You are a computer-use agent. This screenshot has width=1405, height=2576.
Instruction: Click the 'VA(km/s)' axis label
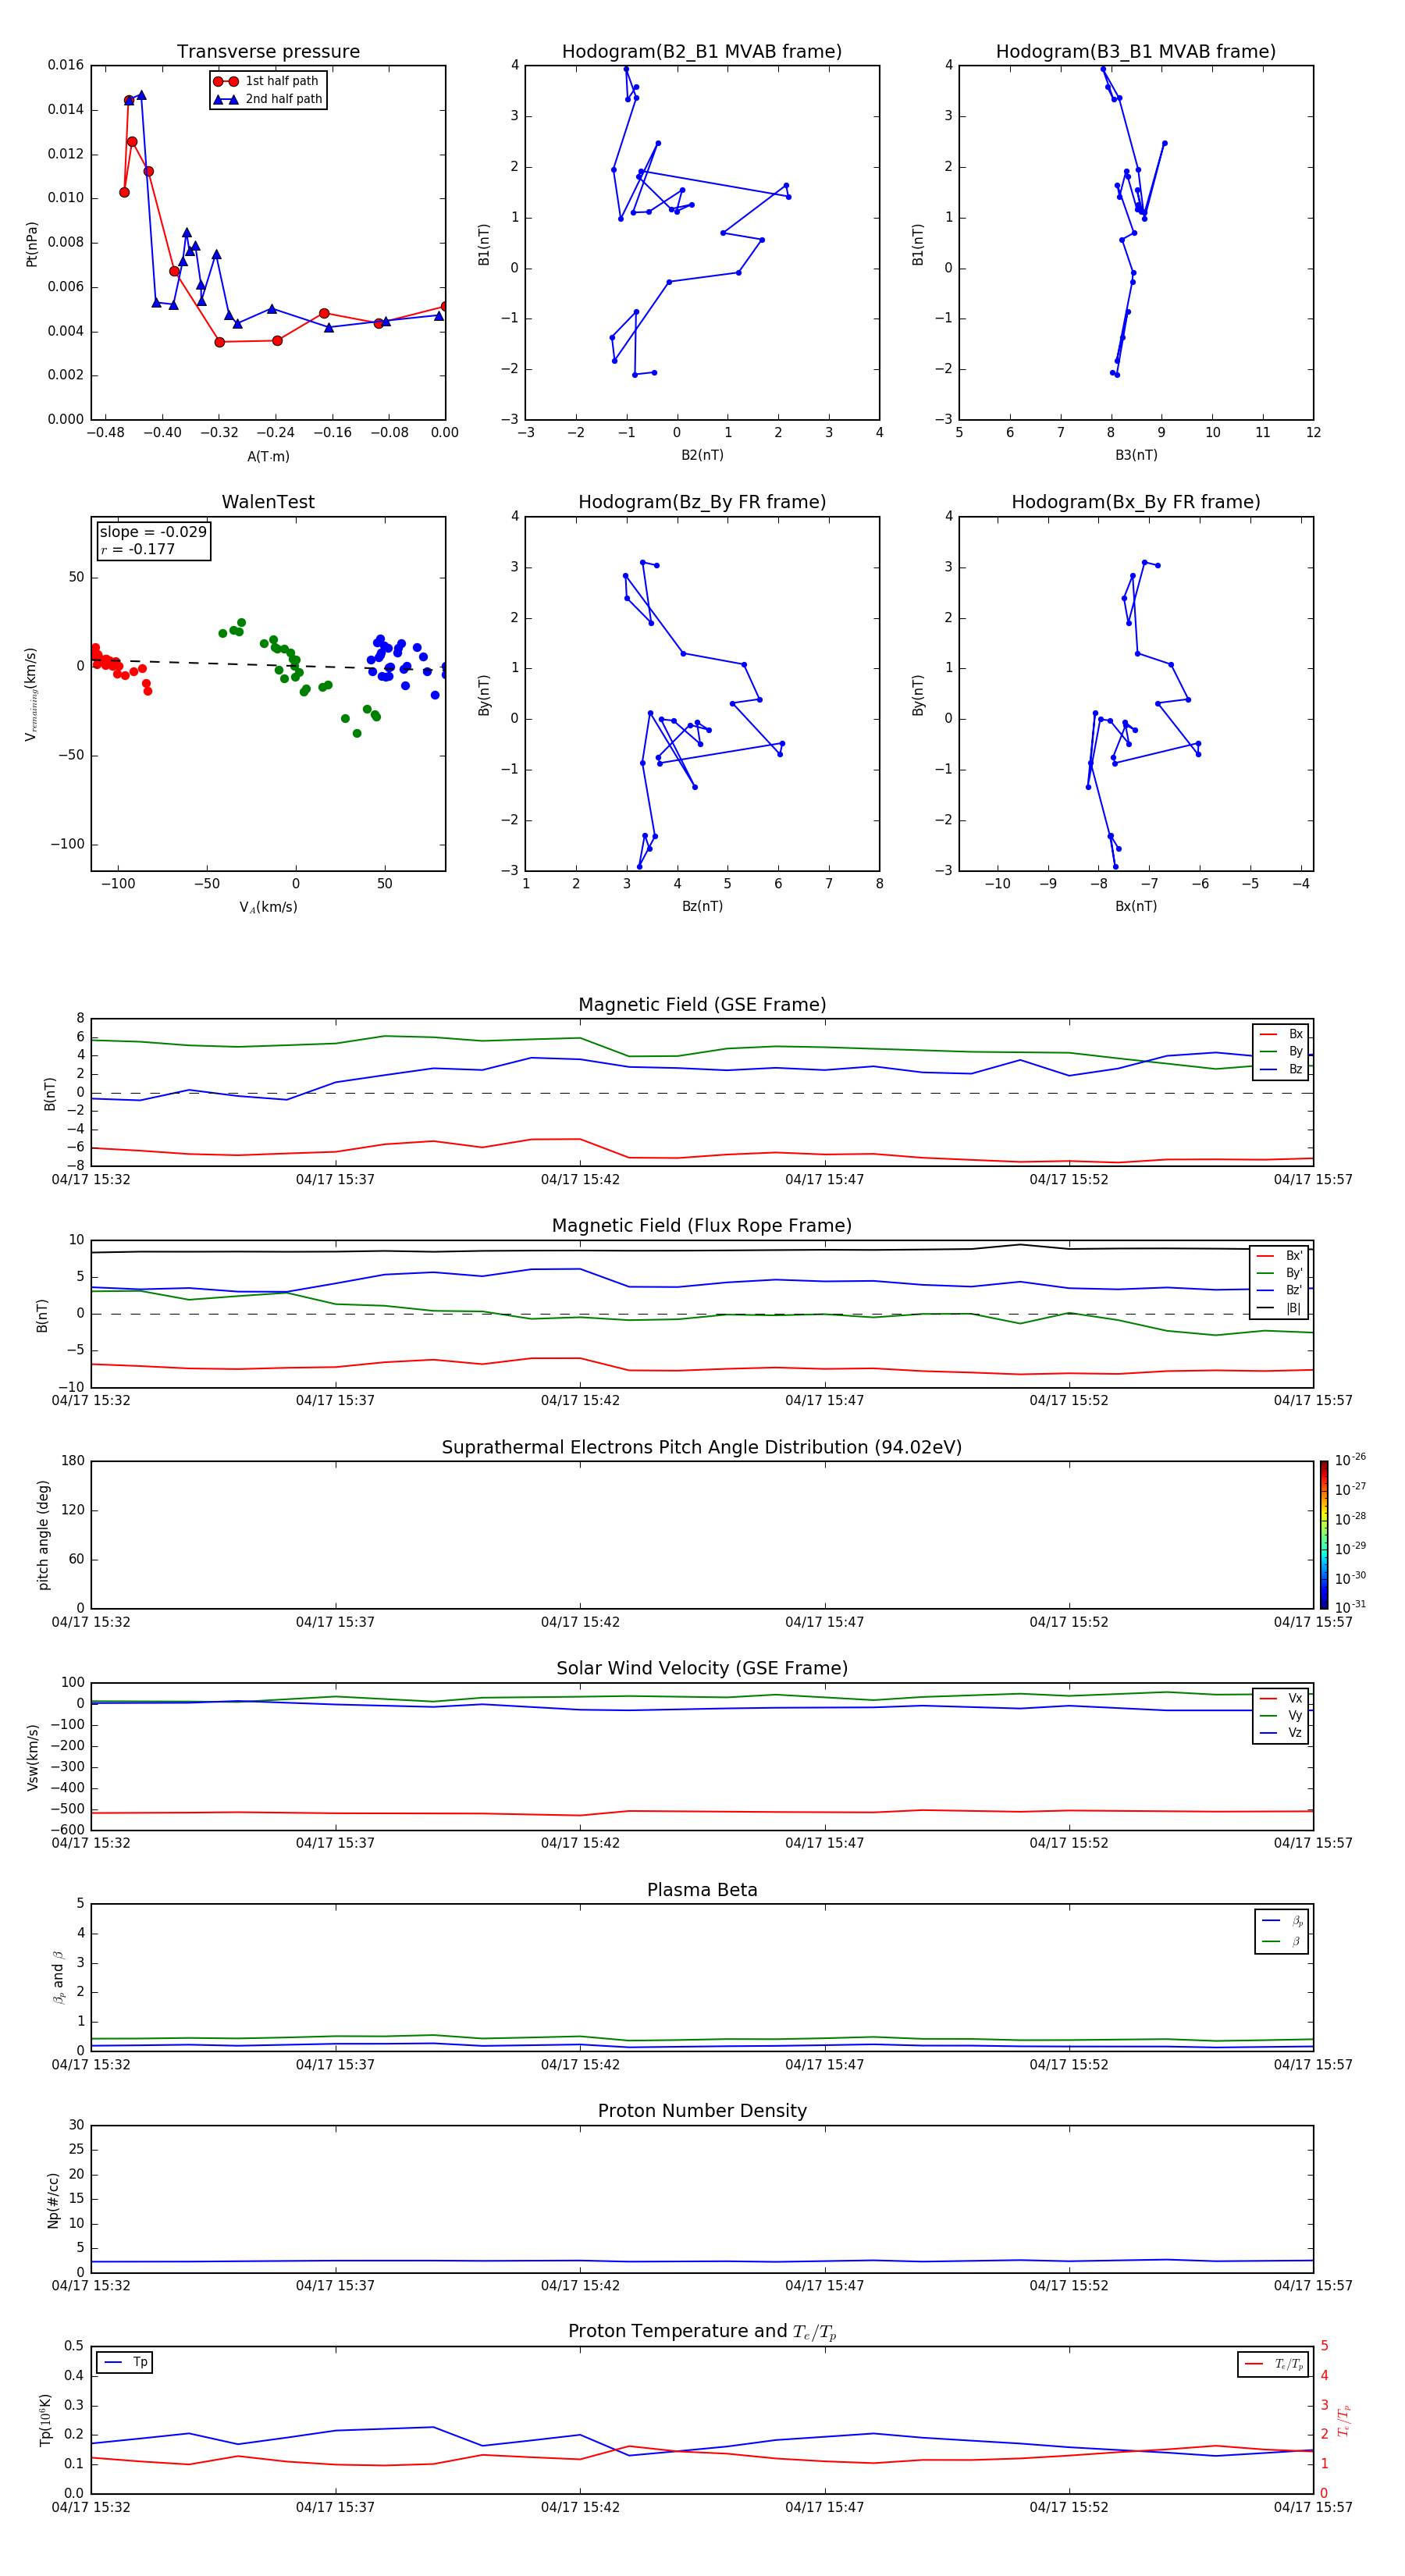click(x=268, y=907)
